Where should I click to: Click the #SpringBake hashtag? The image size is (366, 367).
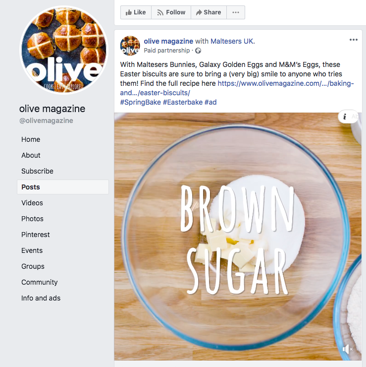point(141,102)
